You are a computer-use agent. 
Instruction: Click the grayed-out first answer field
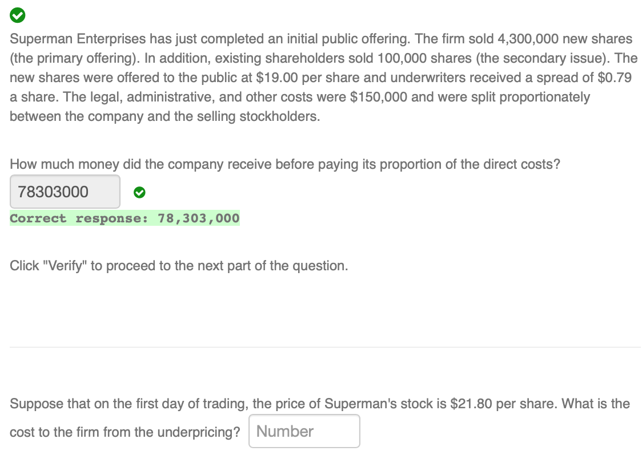coord(65,192)
